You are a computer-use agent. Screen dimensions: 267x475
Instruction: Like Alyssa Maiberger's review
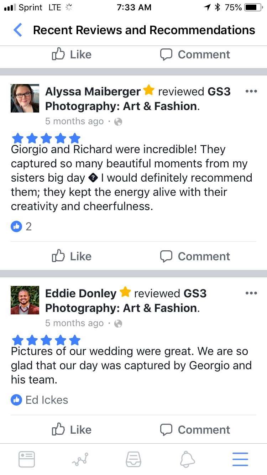tap(72, 256)
